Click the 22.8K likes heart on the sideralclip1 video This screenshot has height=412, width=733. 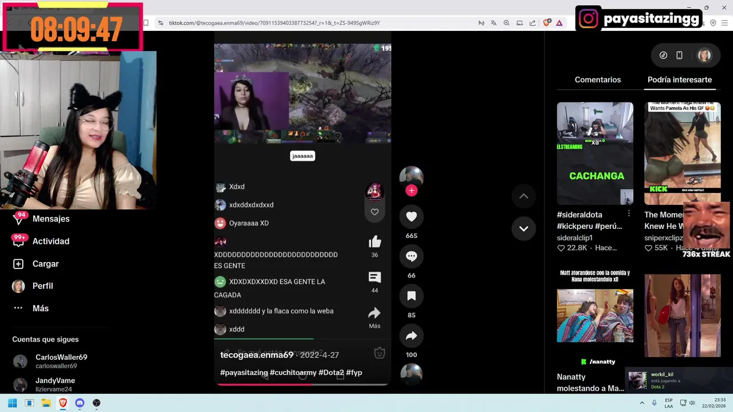click(x=561, y=248)
